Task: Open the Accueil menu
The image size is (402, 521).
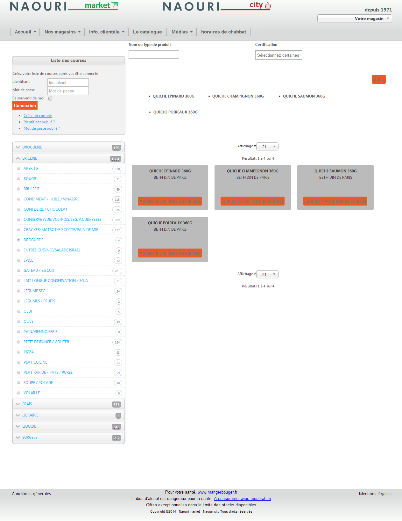Action: coord(25,32)
